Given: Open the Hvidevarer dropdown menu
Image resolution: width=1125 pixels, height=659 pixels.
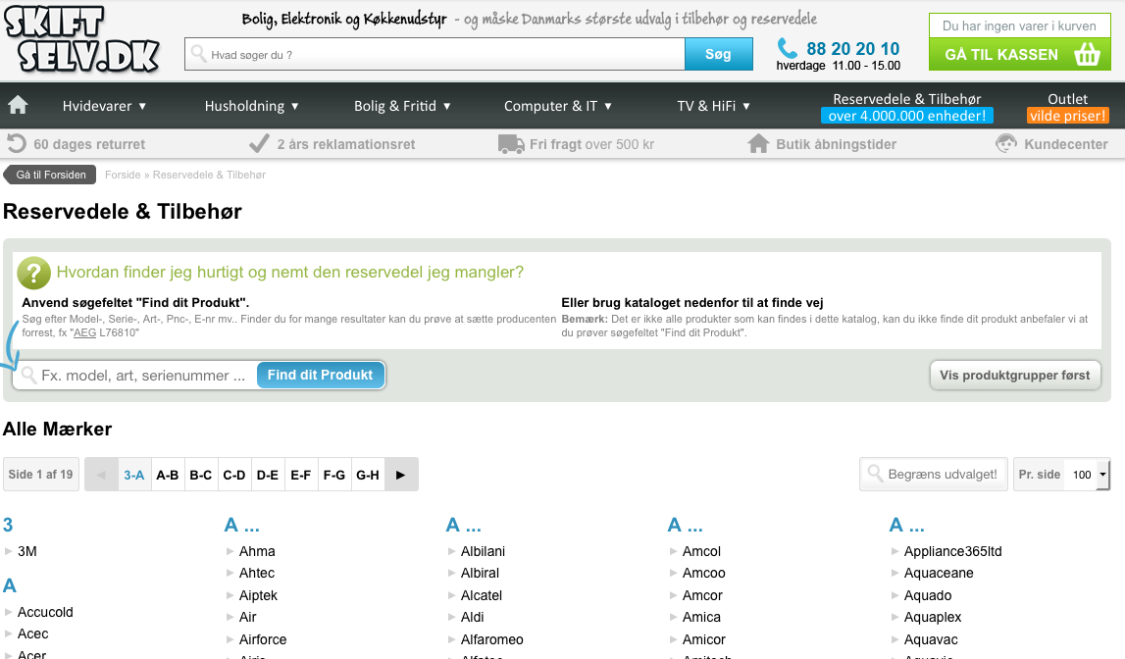Looking at the screenshot, I should [104, 106].
